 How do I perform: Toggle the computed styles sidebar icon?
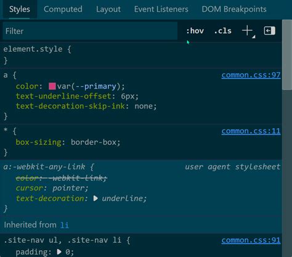click(270, 31)
